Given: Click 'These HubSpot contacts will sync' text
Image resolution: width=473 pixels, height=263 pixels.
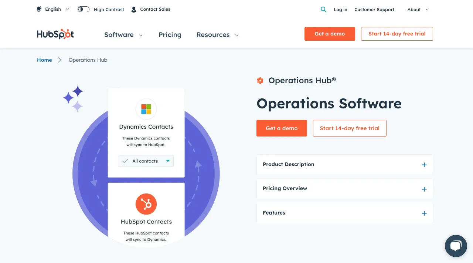Looking at the screenshot, I should tap(146, 236).
